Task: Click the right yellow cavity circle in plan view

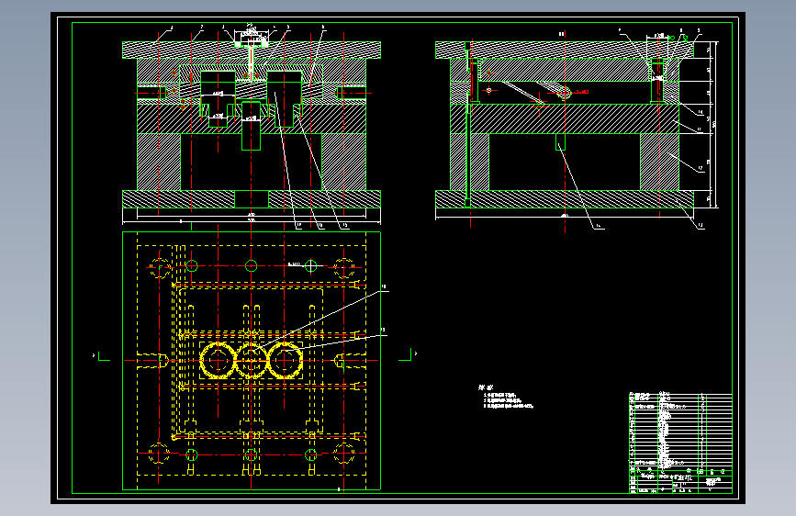Action: pyautogui.click(x=285, y=360)
